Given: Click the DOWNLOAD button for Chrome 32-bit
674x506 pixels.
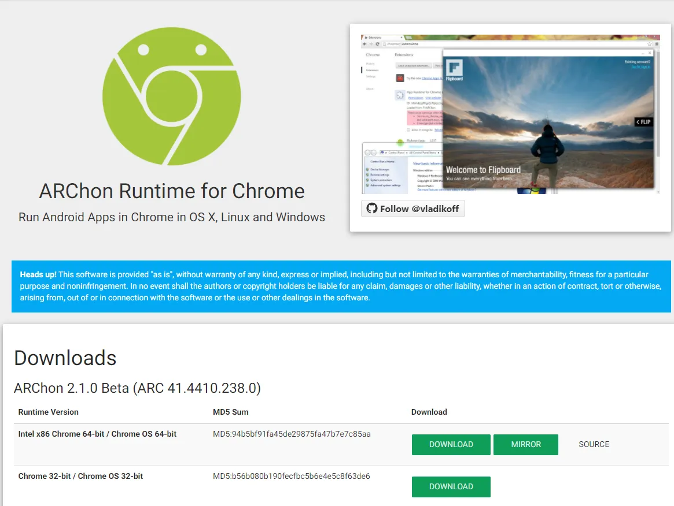Looking at the screenshot, I should pos(451,486).
